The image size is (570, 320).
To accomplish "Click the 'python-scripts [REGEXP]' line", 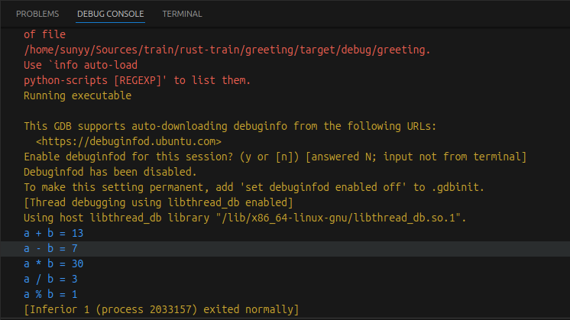I will click(137, 80).
